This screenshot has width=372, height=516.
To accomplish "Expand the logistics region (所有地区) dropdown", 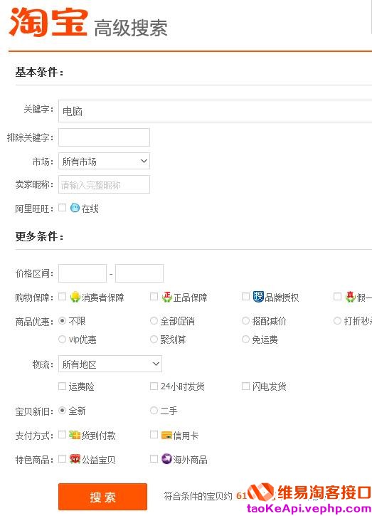I will coord(110,364).
